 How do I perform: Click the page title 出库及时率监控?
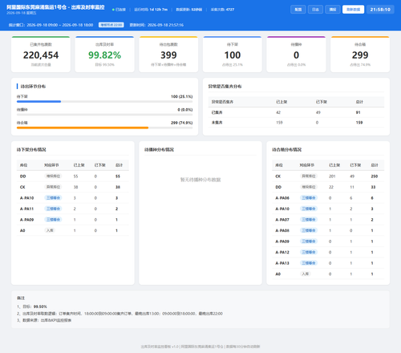click(87, 7)
